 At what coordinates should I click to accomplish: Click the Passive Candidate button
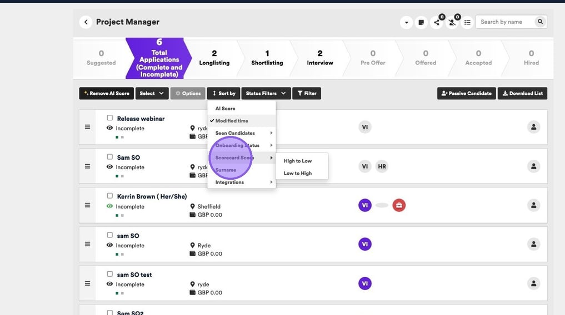pos(466,94)
